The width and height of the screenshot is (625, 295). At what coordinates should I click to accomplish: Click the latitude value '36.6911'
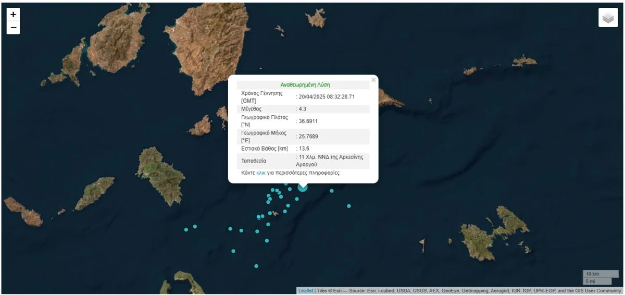click(308, 121)
